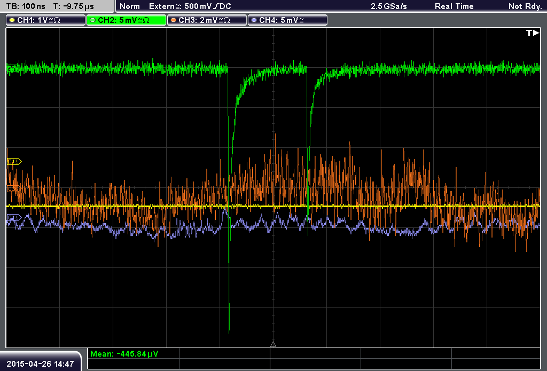Image resolution: width=547 pixels, height=371 pixels.
Task: Click the trigger position triangle at bottom
Action: pos(273,344)
